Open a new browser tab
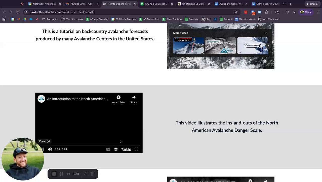The width and height of the screenshot is (322, 182). [x=290, y=4]
